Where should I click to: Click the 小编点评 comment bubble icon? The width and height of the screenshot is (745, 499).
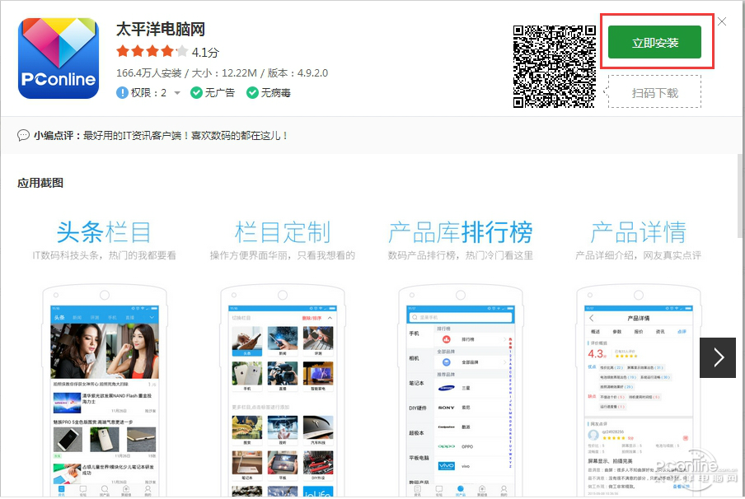click(23, 136)
